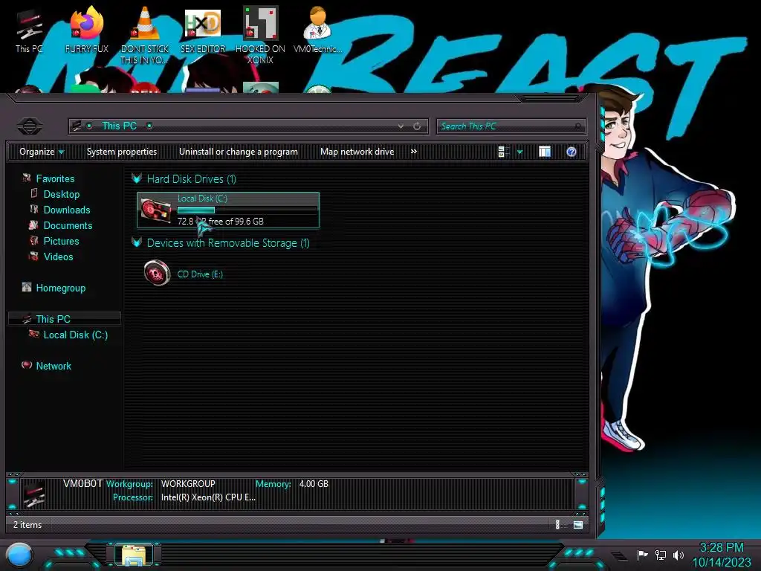
Task: Click Map network drive
Action: 357,152
